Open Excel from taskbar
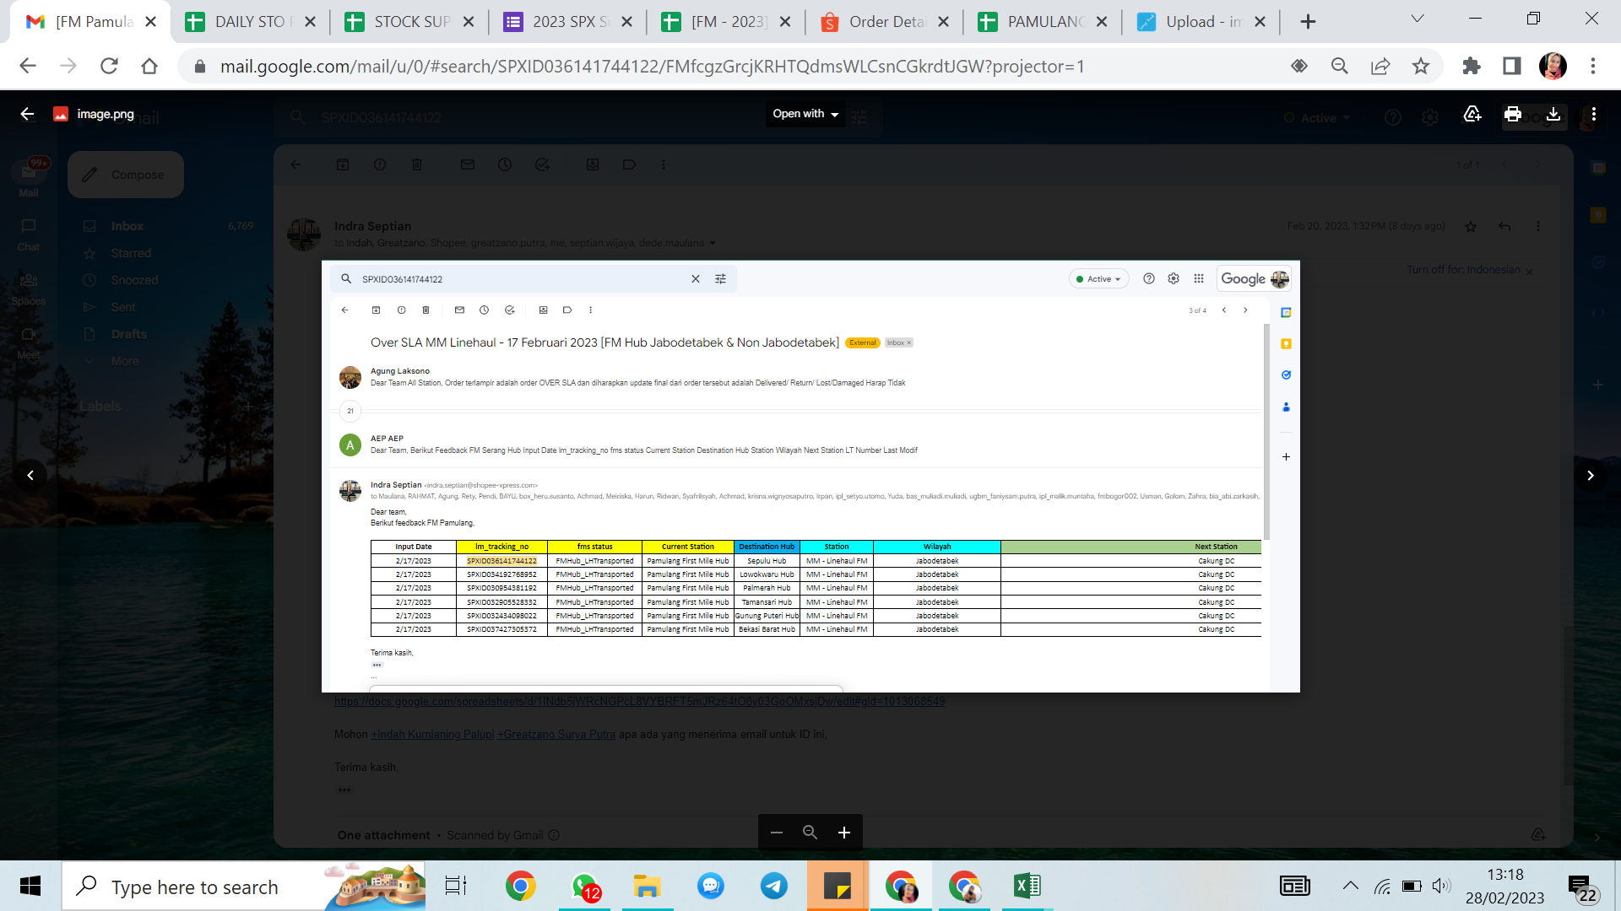Screen dimensions: 1621x911 (1027, 886)
